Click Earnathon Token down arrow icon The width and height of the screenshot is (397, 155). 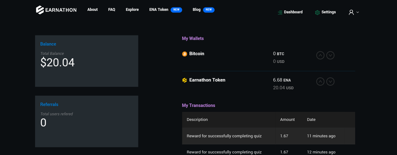pos(331,82)
